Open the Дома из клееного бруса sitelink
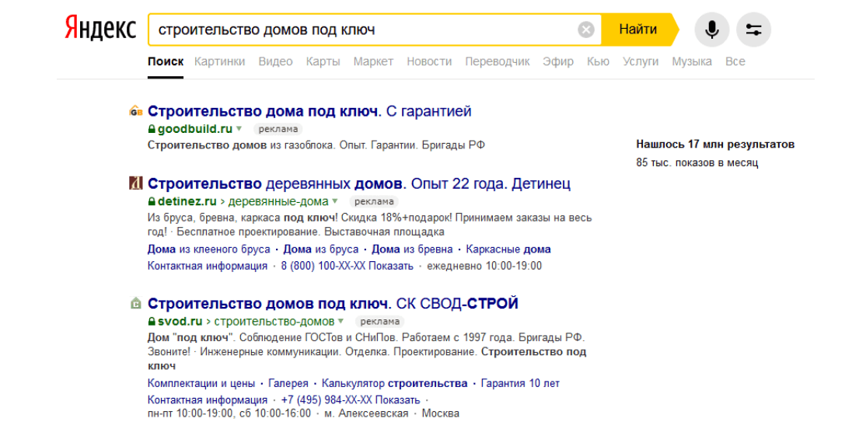 click(x=208, y=249)
